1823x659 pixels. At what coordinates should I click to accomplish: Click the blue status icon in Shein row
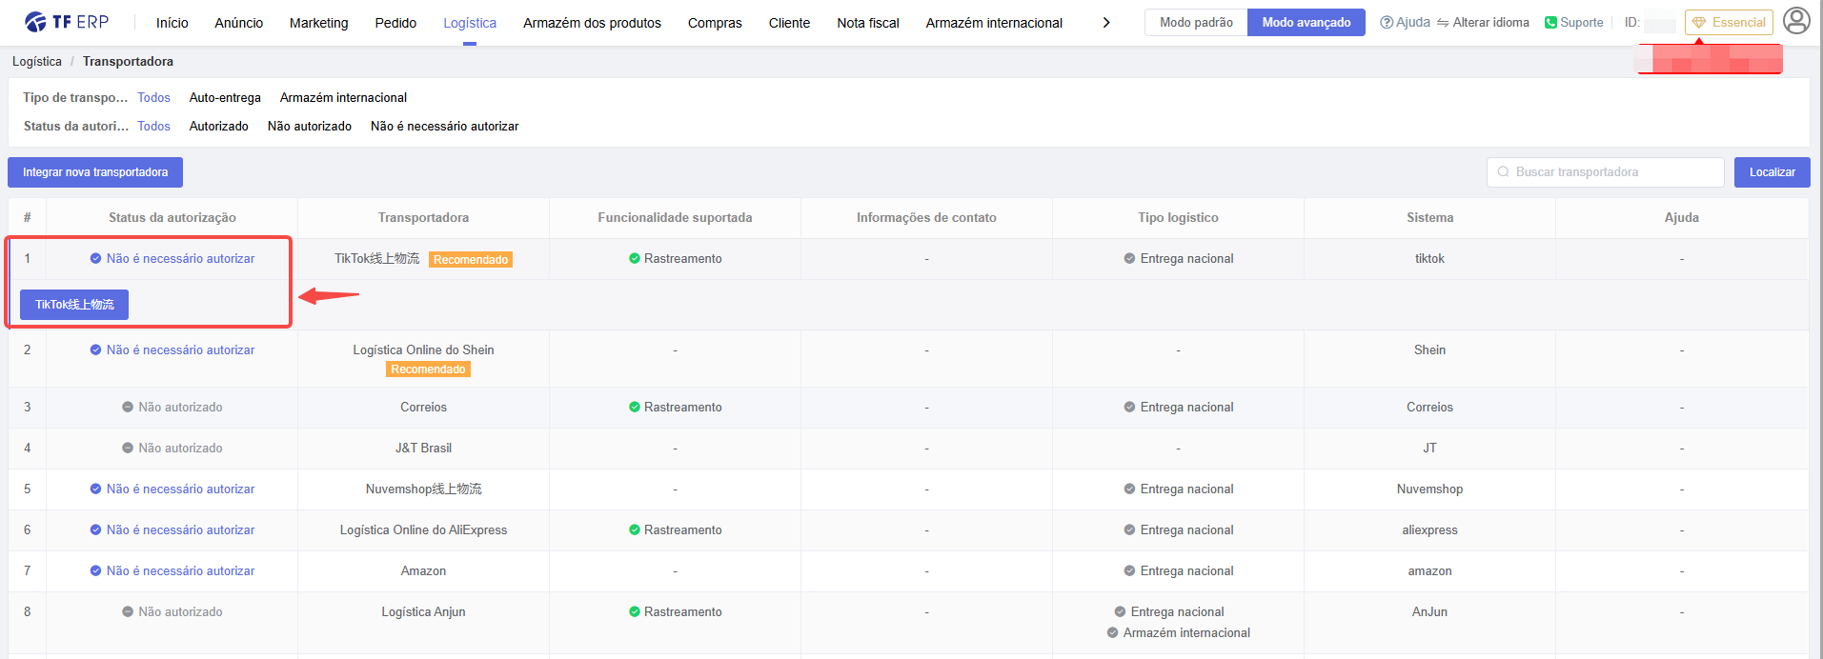click(95, 350)
